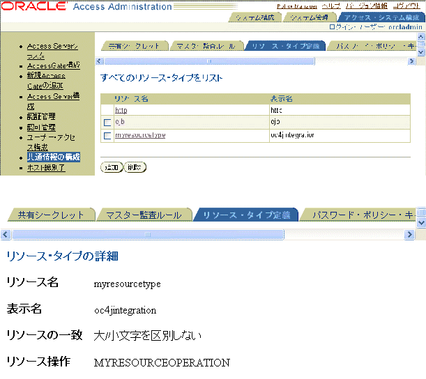Open 認証管理 in the sidebar
Screen dimensions: 426x379
41,116
